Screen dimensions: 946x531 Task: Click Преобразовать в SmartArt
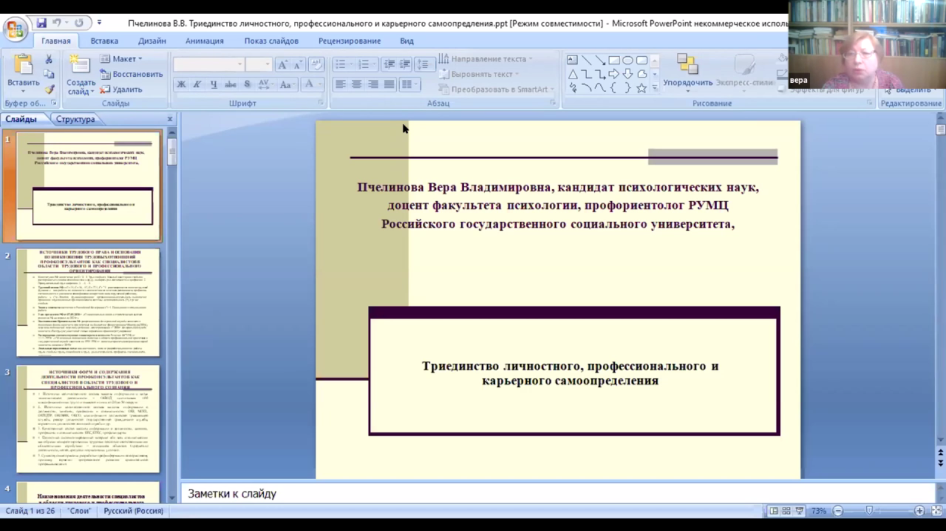[497, 89]
